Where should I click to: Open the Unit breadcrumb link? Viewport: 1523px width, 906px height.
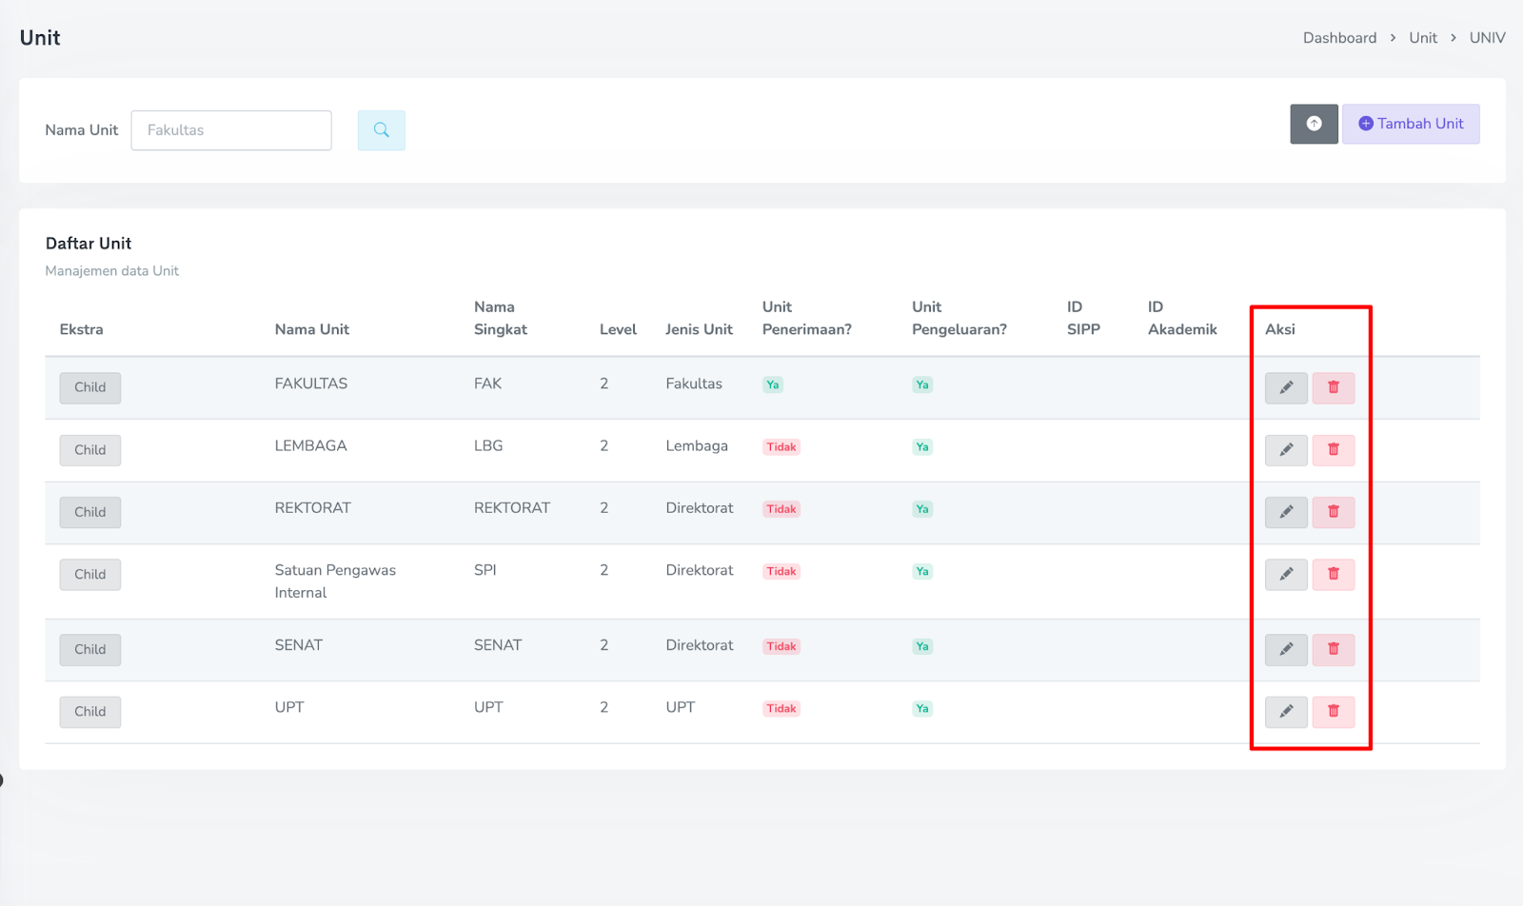(x=1423, y=38)
